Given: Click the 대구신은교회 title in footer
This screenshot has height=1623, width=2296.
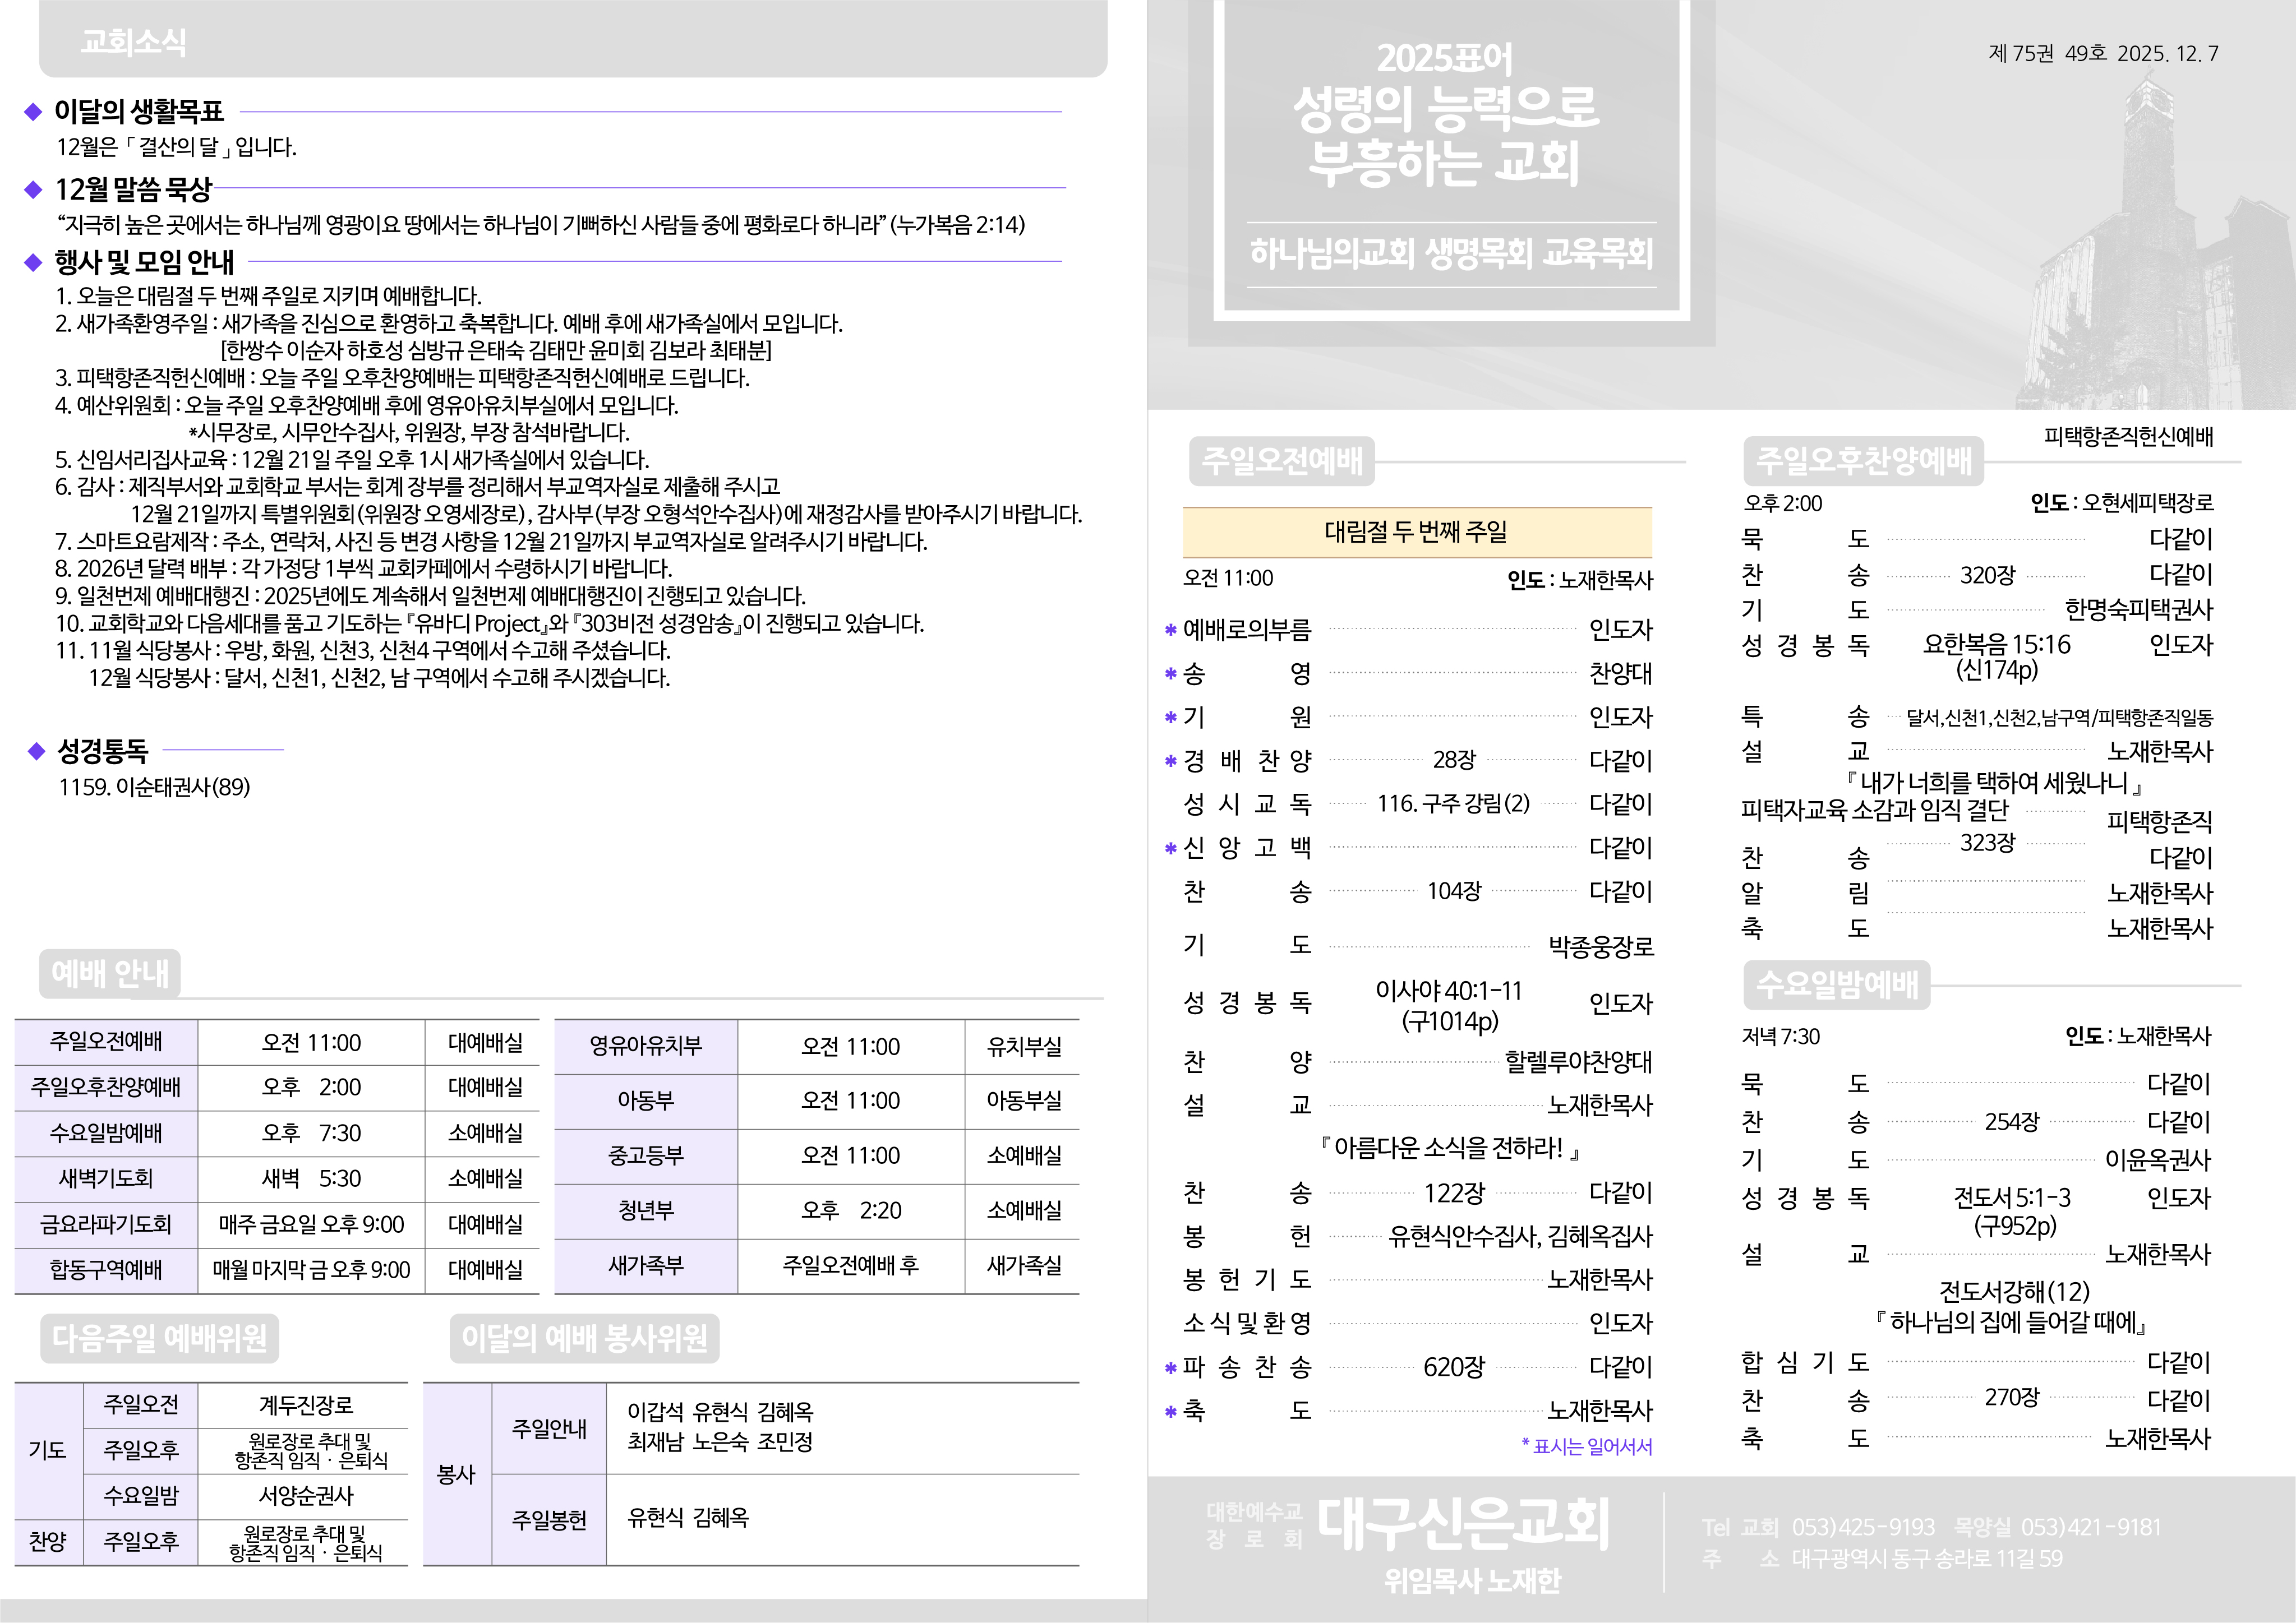Looking at the screenshot, I should (x=1463, y=1524).
